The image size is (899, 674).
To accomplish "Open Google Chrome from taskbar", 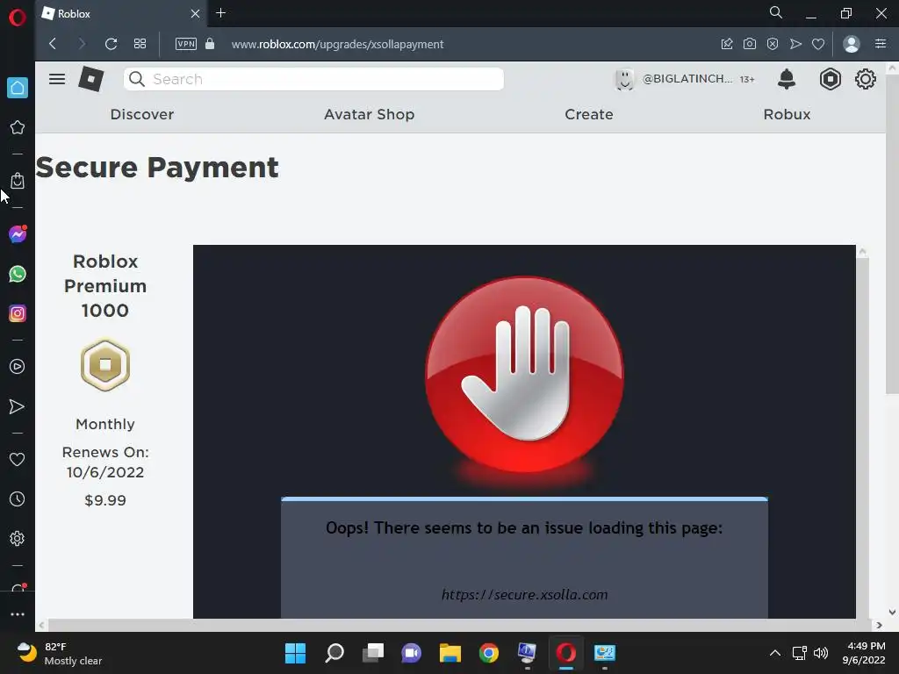I will 489,653.
